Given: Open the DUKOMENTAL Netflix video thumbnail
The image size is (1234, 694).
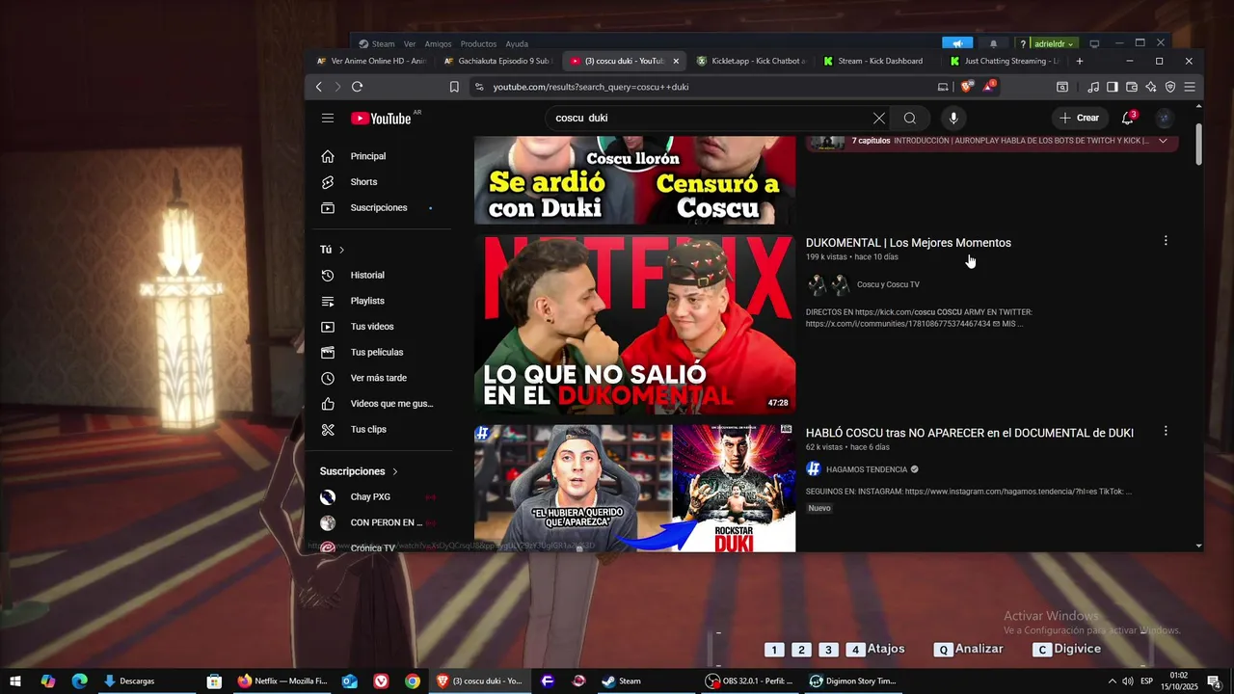Looking at the screenshot, I should point(635,325).
